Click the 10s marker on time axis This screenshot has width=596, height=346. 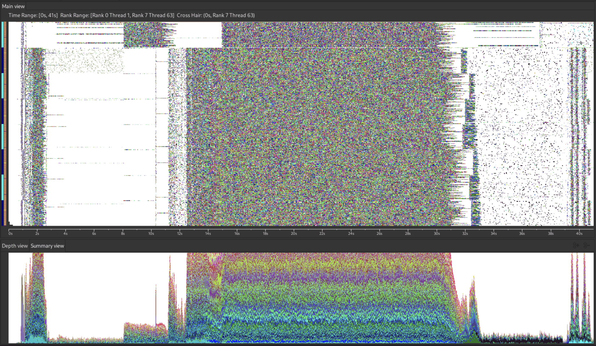(151, 233)
